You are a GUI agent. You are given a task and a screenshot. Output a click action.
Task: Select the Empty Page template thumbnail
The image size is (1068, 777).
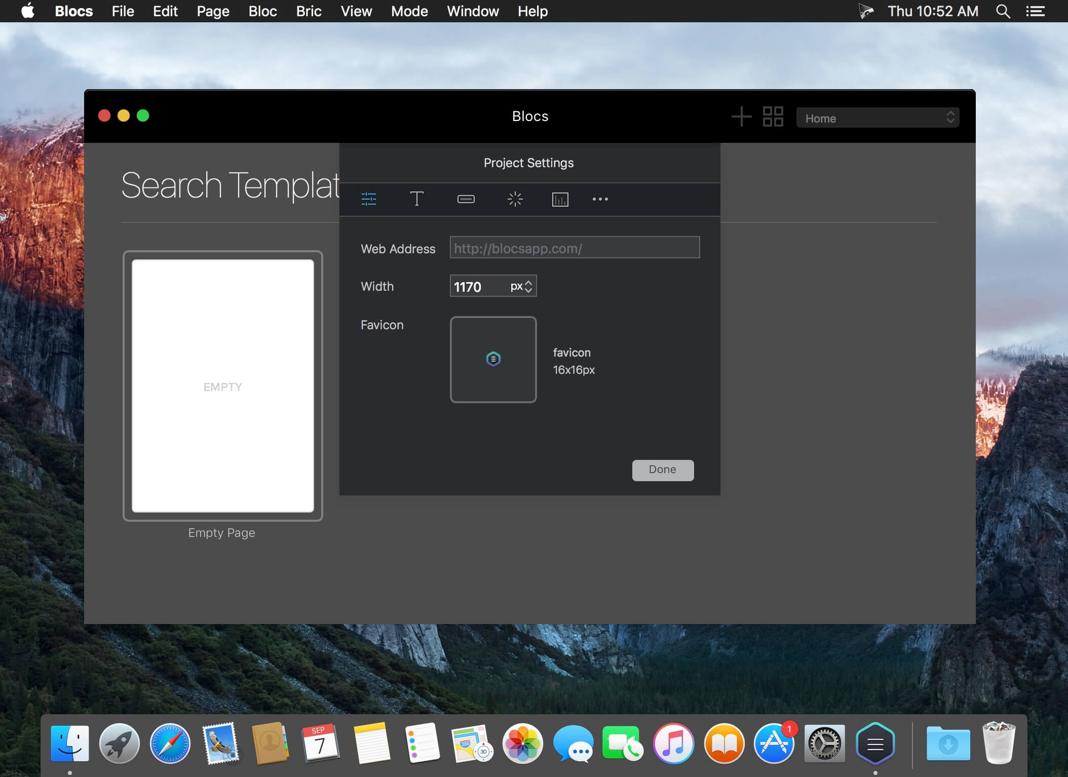(223, 386)
